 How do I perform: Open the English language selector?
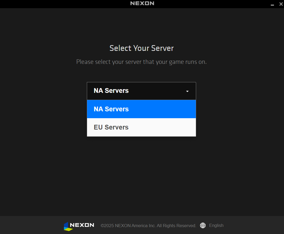click(x=216, y=225)
